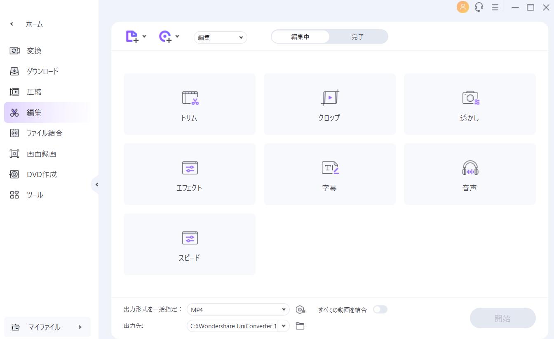The image size is (554, 339).
Task: Go to ツール in the sidebar
Action: click(x=47, y=195)
